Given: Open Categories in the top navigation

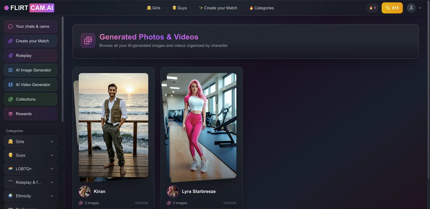Looking at the screenshot, I should point(261,8).
